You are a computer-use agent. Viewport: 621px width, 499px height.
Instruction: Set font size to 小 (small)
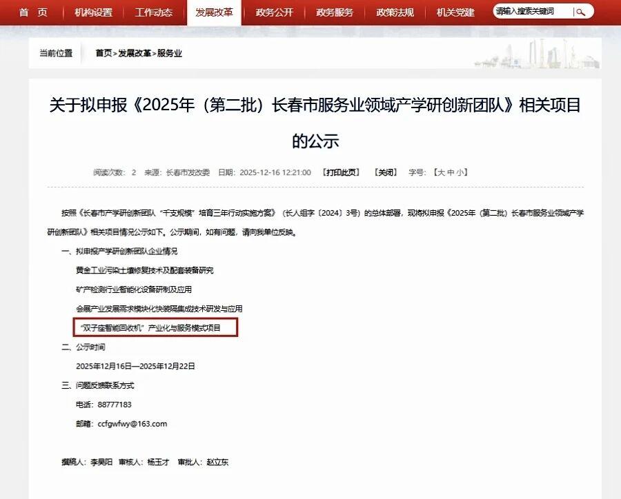462,172
